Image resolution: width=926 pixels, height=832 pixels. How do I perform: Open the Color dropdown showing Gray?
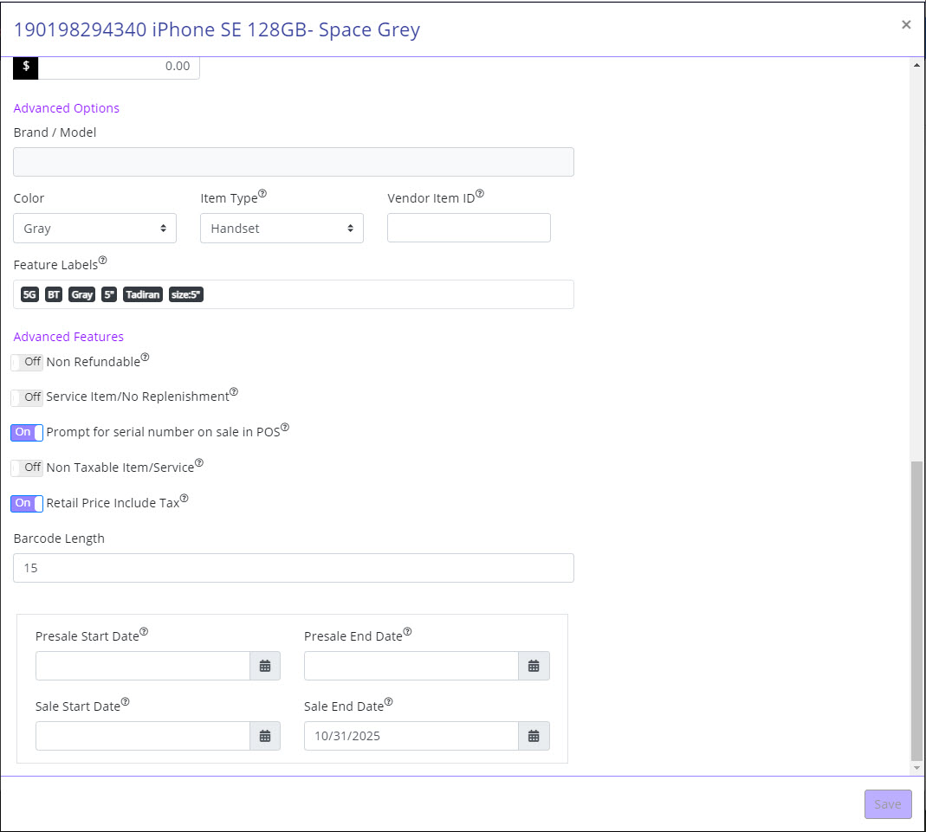pyautogui.click(x=94, y=229)
